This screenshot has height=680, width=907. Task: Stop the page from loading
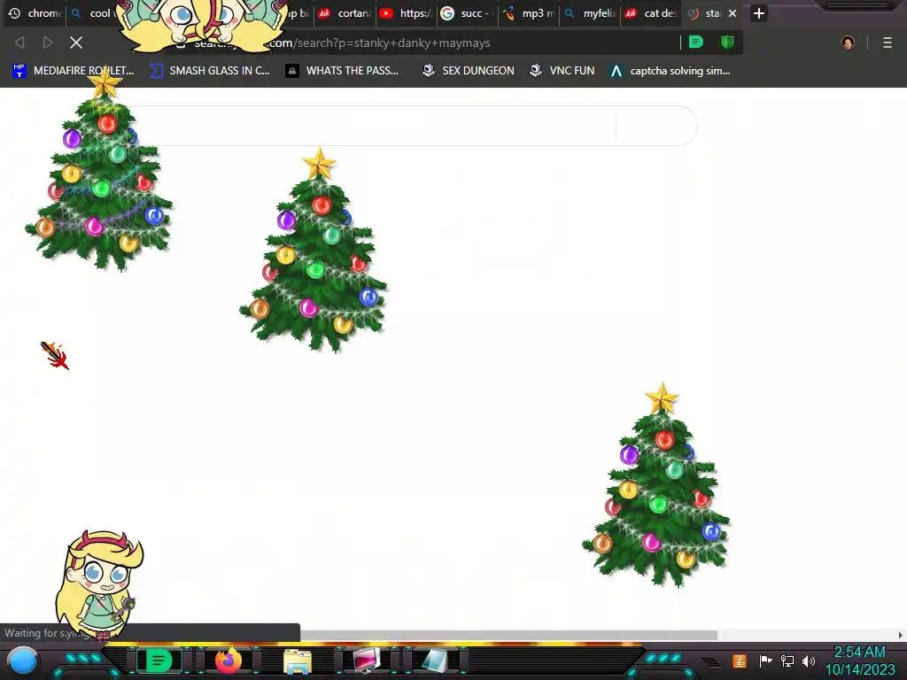(76, 42)
